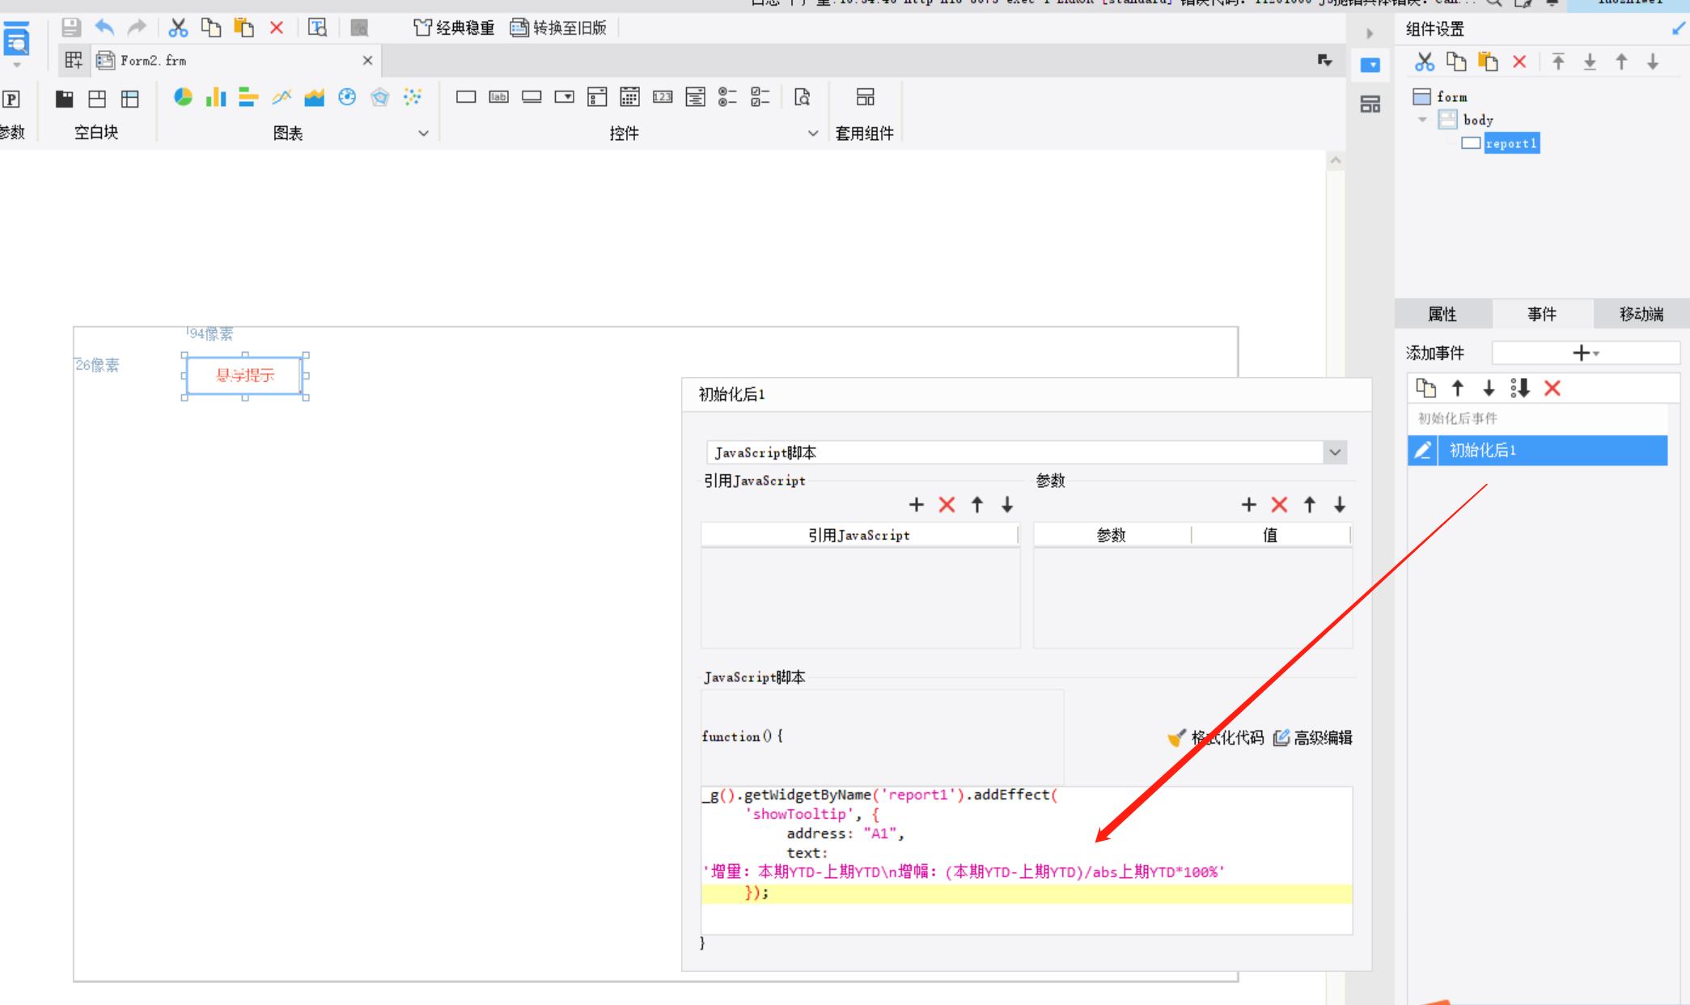Select the 悬浮提示 report block on canvas

tap(245, 375)
